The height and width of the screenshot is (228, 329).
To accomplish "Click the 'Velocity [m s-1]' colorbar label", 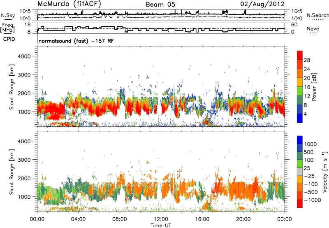I will pyautogui.click(x=325, y=172).
